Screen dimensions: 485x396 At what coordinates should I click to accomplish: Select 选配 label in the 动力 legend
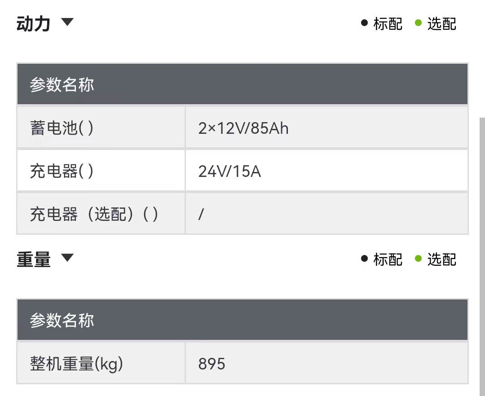pos(442,24)
